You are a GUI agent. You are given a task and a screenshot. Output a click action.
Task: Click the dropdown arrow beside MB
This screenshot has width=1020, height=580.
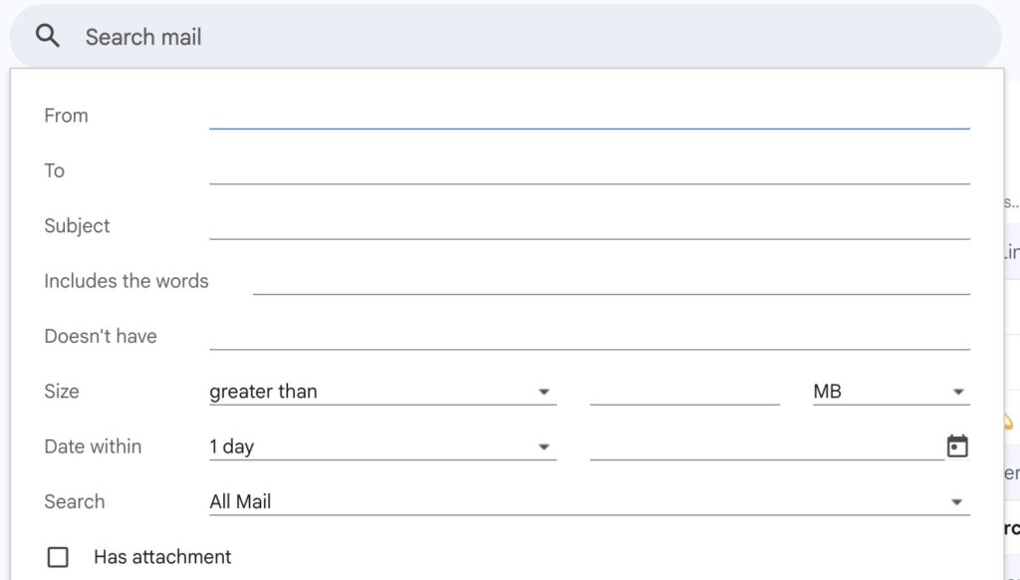coord(957,392)
